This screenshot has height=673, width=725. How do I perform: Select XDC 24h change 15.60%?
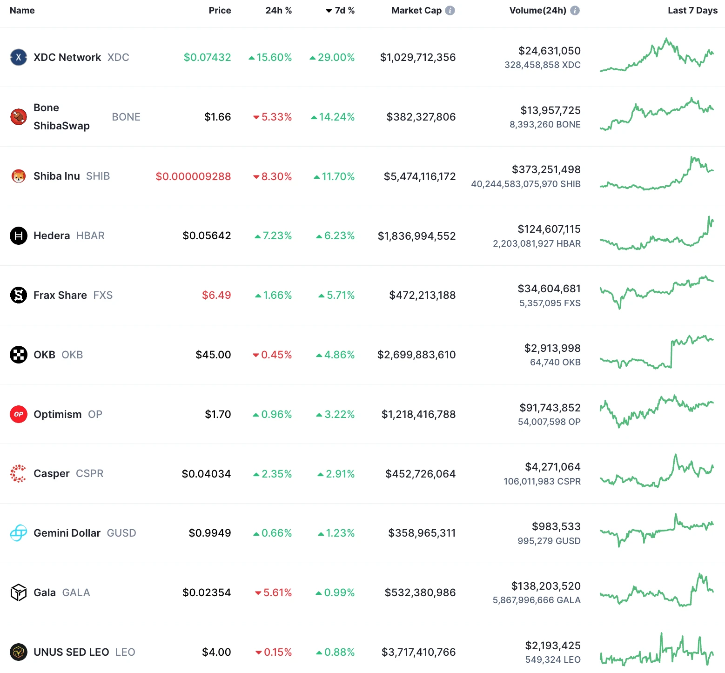tap(270, 57)
